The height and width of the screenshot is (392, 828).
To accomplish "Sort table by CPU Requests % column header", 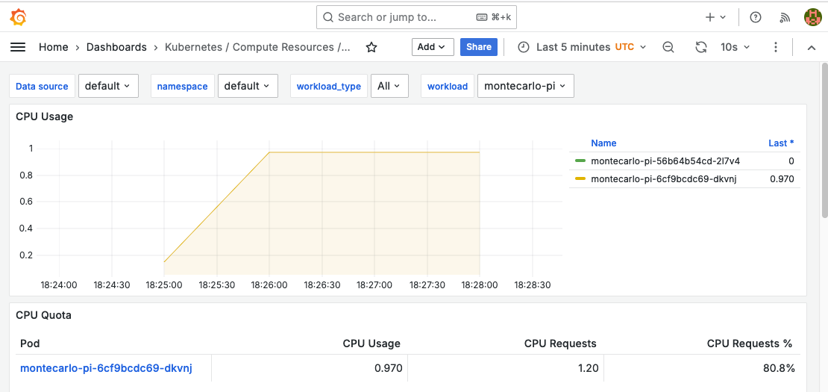I will point(750,343).
